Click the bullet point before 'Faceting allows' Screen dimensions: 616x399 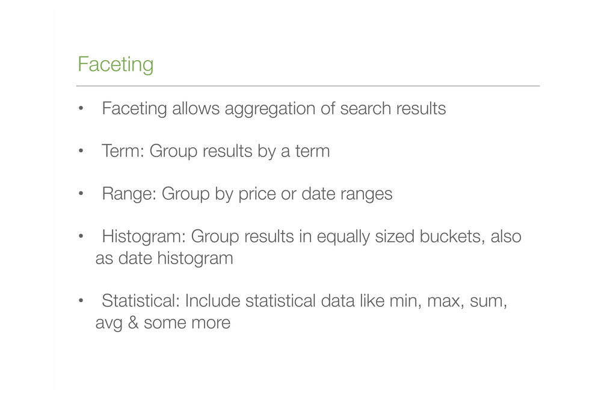(x=81, y=108)
